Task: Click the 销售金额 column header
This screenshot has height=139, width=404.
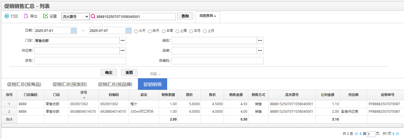Action: [x=236, y=95]
